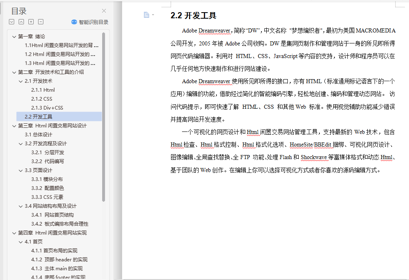This screenshot has height=280, width=409.
Task: Collapse the 3.4 网站结构布局及设计 chevron
Action: coord(21,206)
